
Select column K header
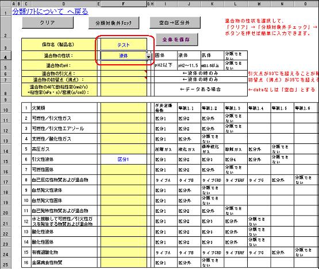[x=213, y=4]
